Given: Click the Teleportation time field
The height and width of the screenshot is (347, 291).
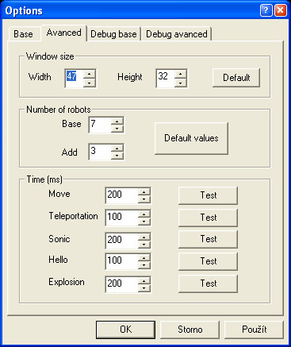Looking at the screenshot, I should coord(121,218).
